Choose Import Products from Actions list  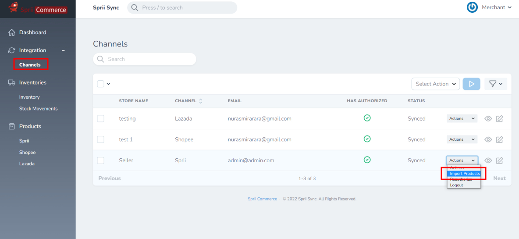pyautogui.click(x=464, y=174)
